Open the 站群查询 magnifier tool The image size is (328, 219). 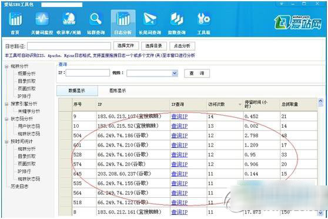(96, 23)
